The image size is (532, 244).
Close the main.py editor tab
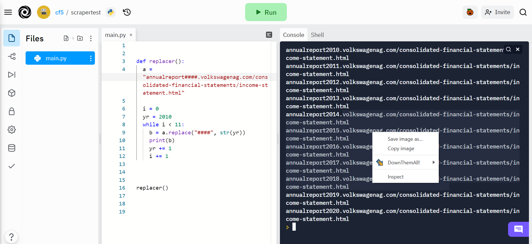point(131,35)
